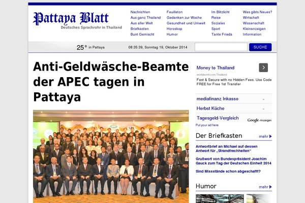Screen dimensions: 305x203
Task: Click the Put your ad here link
Action: [207, 125]
